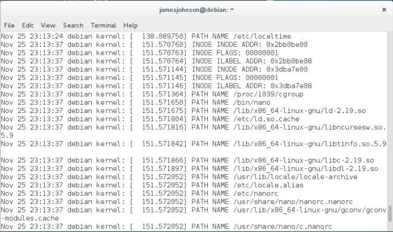Open the View menu
393x232 pixels.
[48, 26]
